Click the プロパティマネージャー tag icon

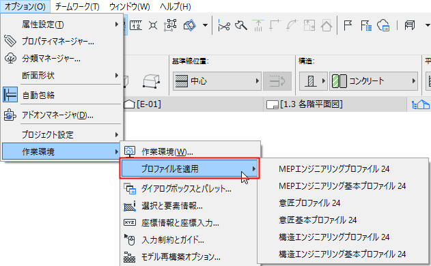10,41
